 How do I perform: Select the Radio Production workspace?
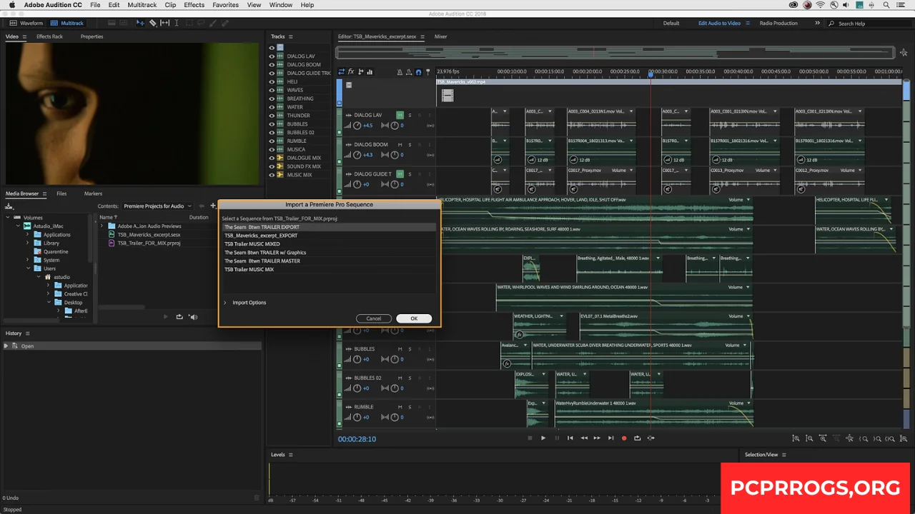pyautogui.click(x=778, y=23)
